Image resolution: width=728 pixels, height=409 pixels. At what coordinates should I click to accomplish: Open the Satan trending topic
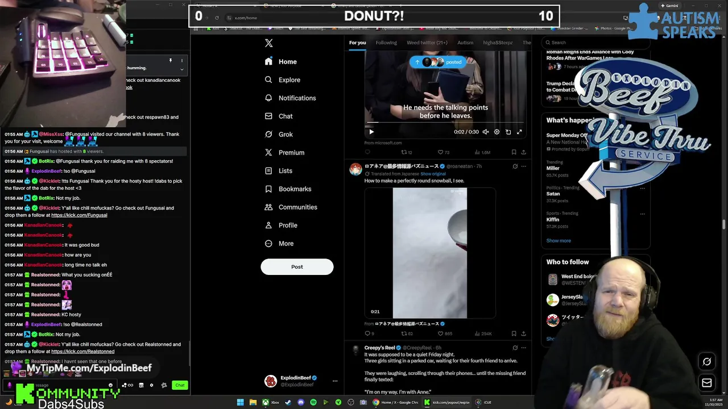(553, 194)
